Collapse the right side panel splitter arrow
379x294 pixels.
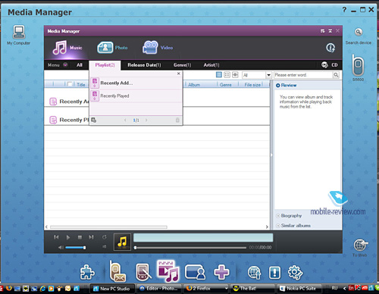pyautogui.click(x=271, y=155)
